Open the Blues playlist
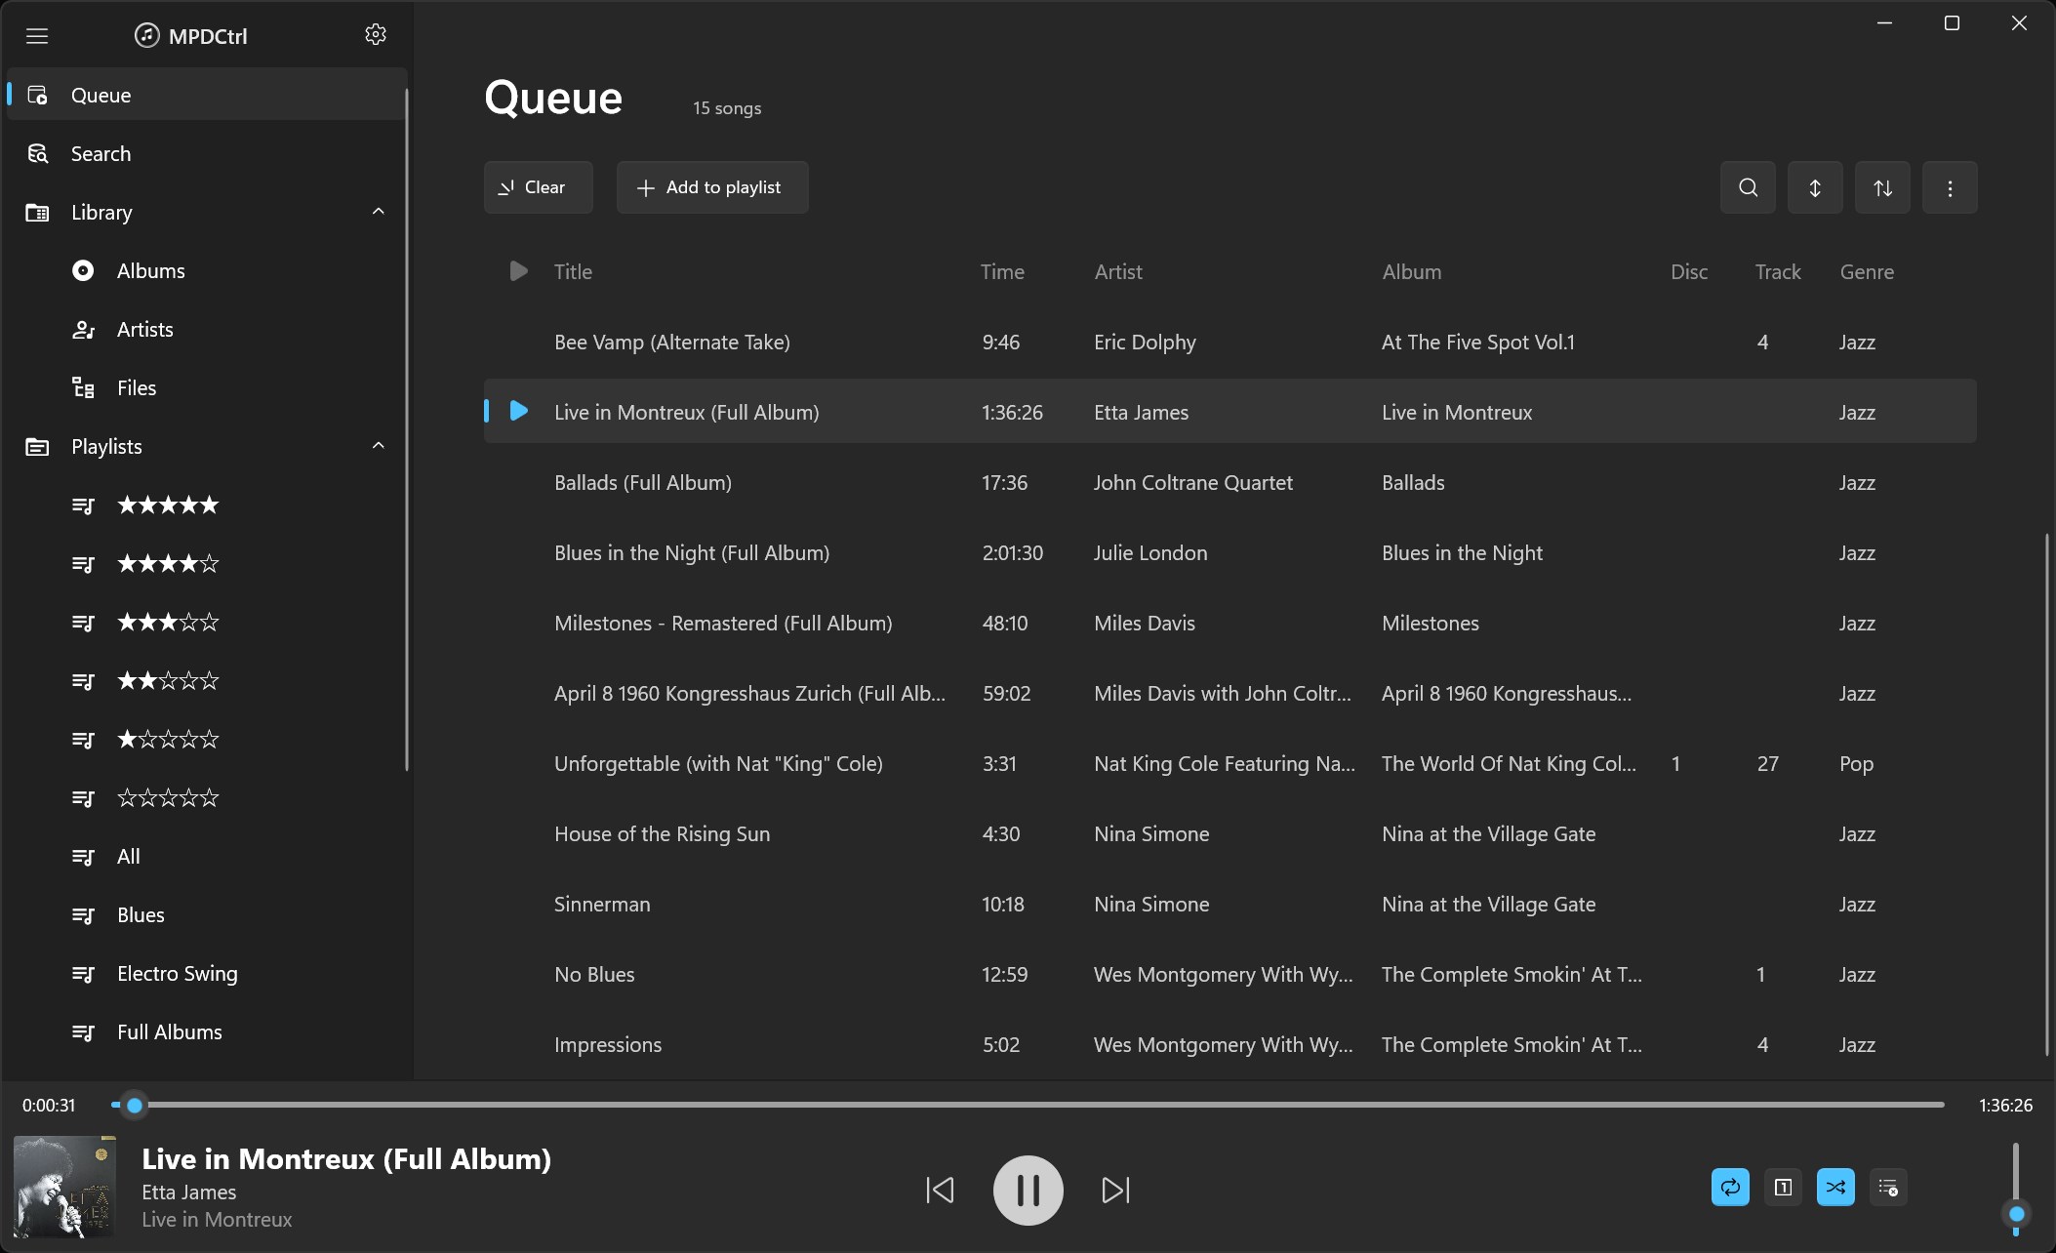Image resolution: width=2056 pixels, height=1253 pixels. (x=207, y=914)
